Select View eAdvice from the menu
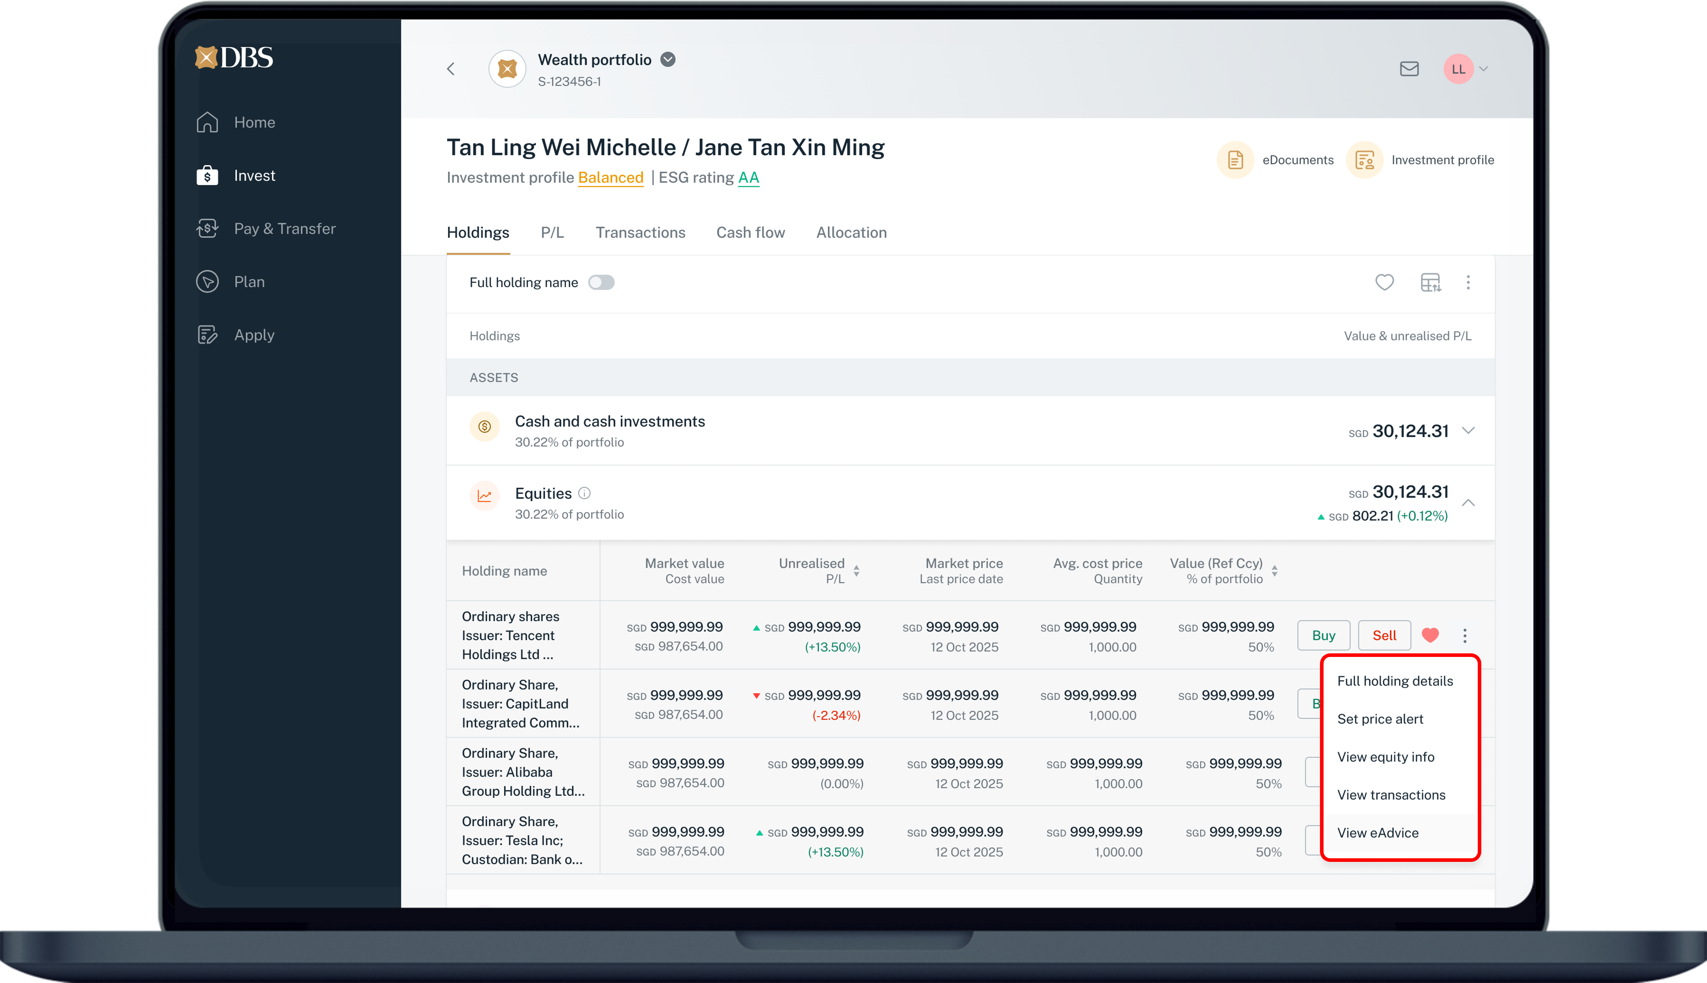This screenshot has width=1707, height=983. coord(1378,833)
